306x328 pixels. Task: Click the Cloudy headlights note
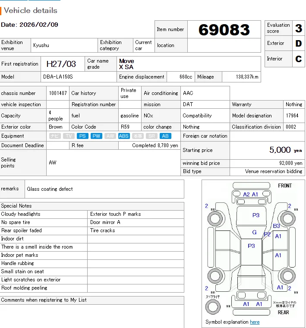click(21, 214)
